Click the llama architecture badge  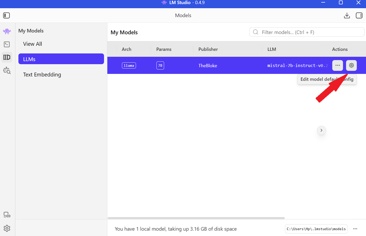coord(129,65)
